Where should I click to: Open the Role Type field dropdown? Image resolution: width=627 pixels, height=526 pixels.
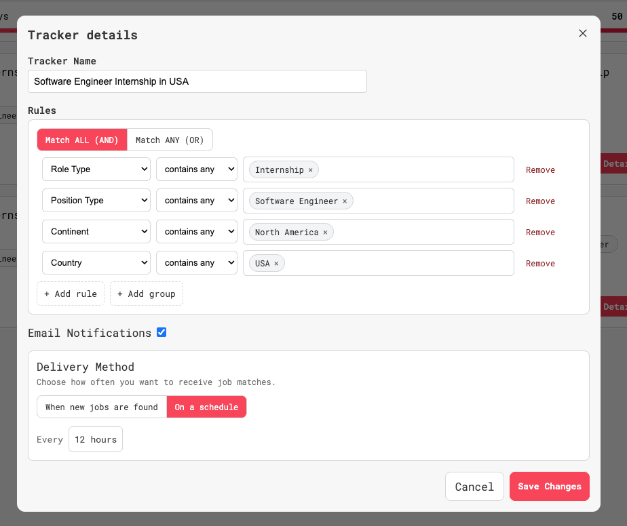click(96, 169)
